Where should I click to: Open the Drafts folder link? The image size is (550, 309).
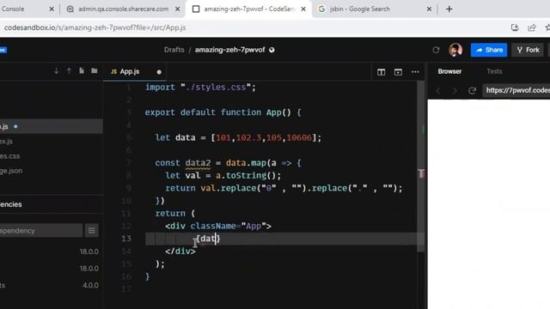tap(174, 50)
